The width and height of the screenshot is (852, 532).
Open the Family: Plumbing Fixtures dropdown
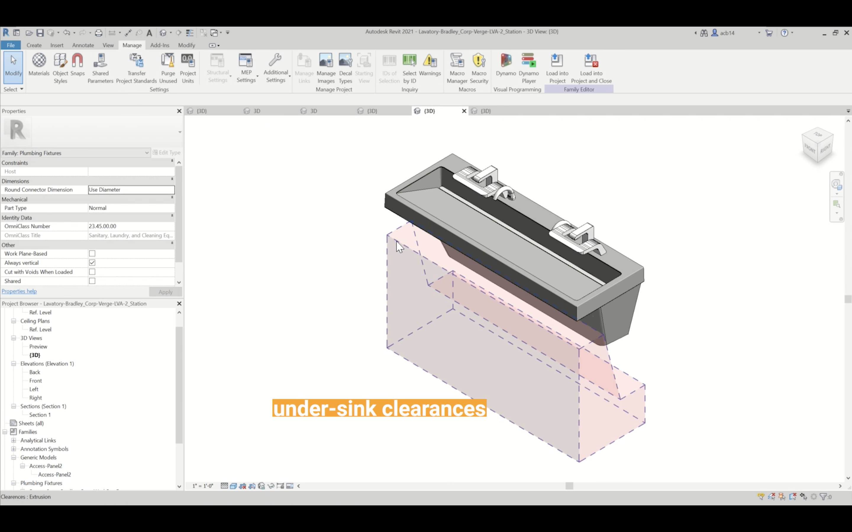coord(146,153)
